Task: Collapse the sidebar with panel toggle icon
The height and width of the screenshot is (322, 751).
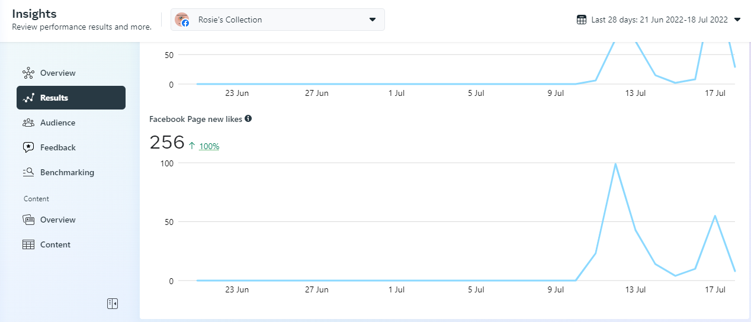Action: (113, 304)
